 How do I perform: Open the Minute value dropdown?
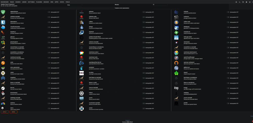point(160,5)
